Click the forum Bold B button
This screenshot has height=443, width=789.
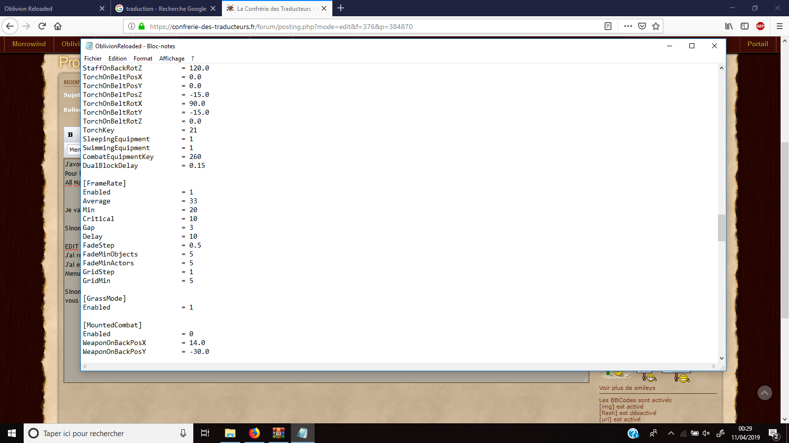coord(71,134)
